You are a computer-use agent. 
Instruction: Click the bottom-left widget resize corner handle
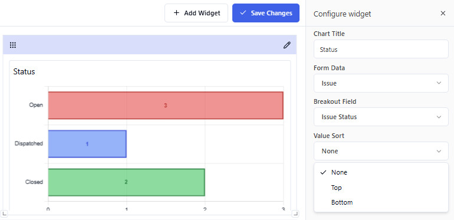(4, 214)
